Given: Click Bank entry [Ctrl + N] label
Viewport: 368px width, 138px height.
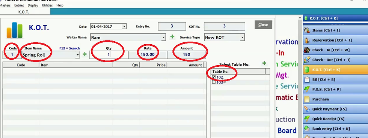Looking at the screenshot, I should 331,129.
